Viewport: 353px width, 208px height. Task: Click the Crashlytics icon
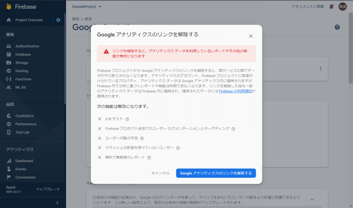point(9,116)
